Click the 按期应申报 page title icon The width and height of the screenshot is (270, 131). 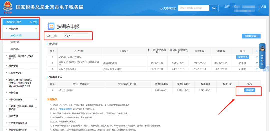51,26
